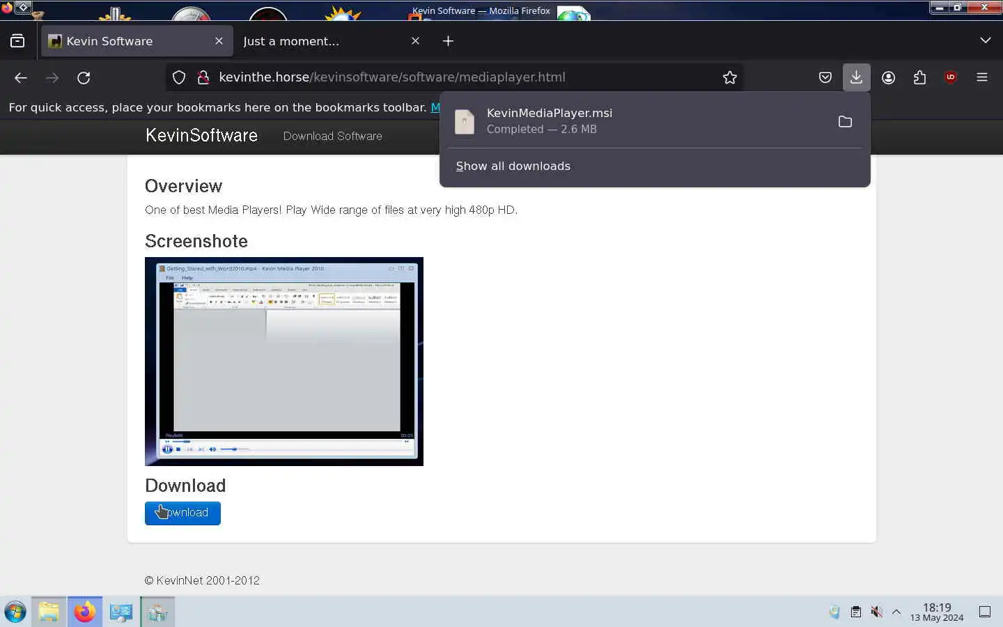The height and width of the screenshot is (627, 1003).
Task: Select Firefox in the taskbar
Action: tap(85, 612)
